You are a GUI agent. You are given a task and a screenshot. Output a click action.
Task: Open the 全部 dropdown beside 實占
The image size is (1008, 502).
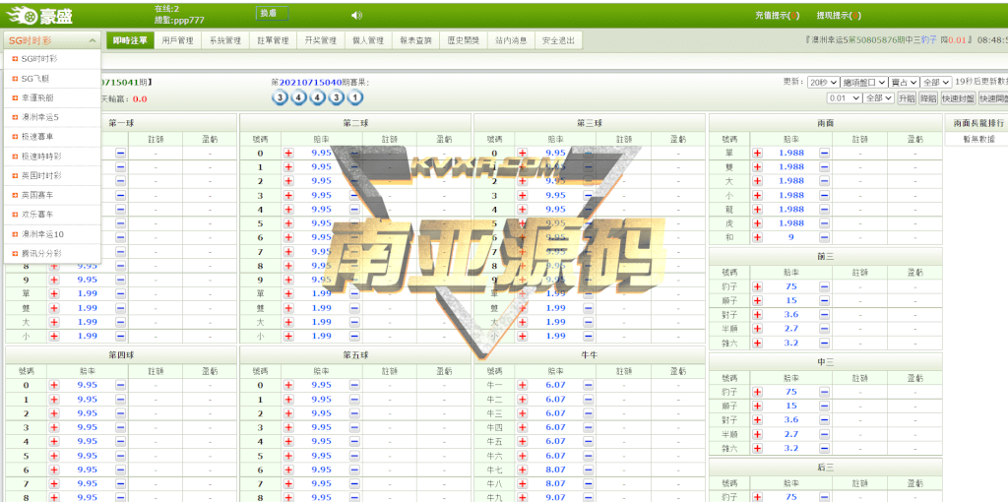tap(936, 83)
